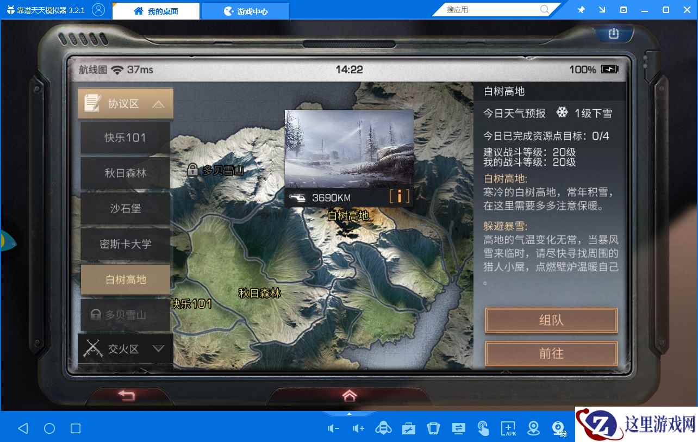Click the diagonal arrow shrink icon
698x442 pixels.
602,10
